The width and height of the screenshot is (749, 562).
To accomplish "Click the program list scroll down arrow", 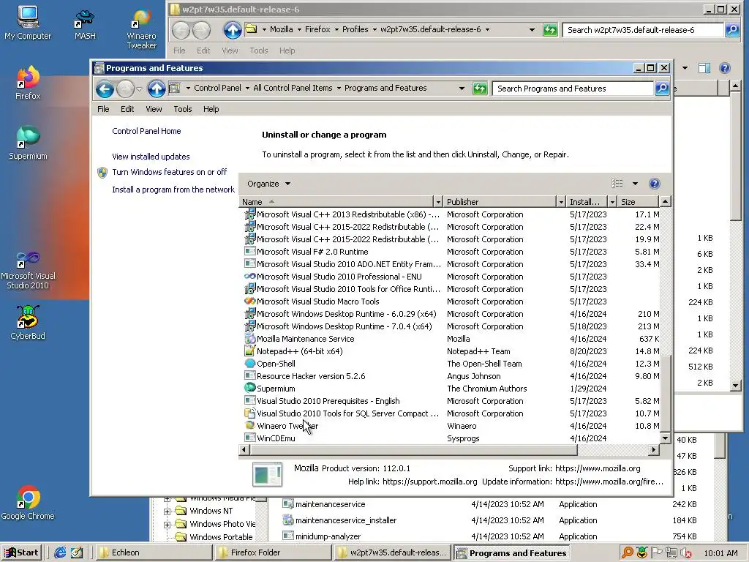I will (665, 438).
